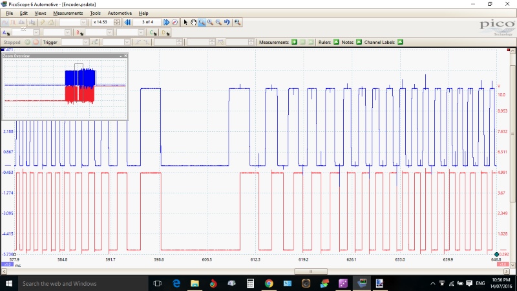The height and width of the screenshot is (291, 517).
Task: Open the Tools menu
Action: click(x=95, y=13)
